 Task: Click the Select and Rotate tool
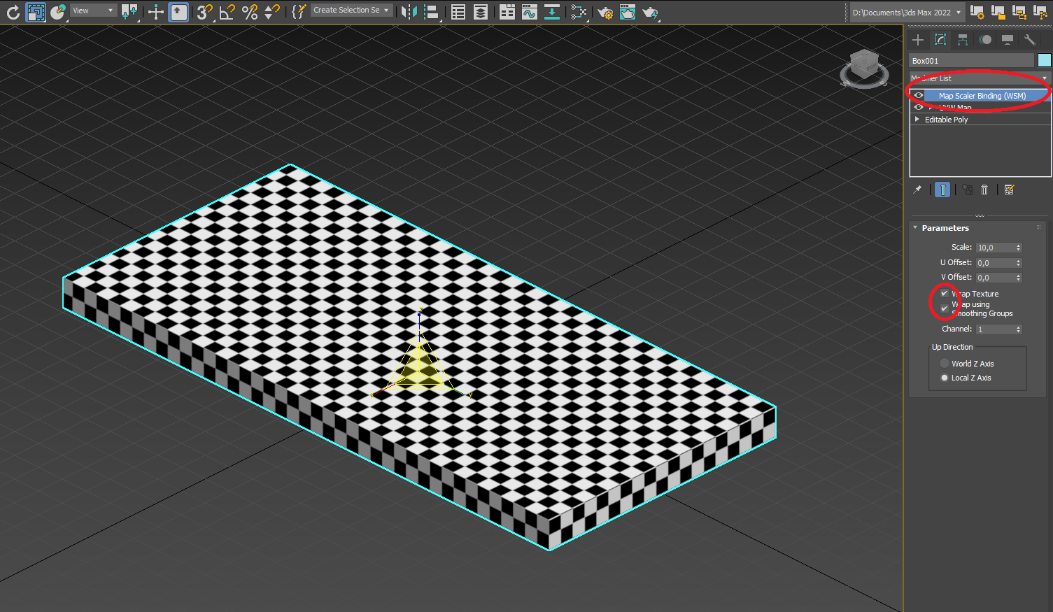point(13,12)
